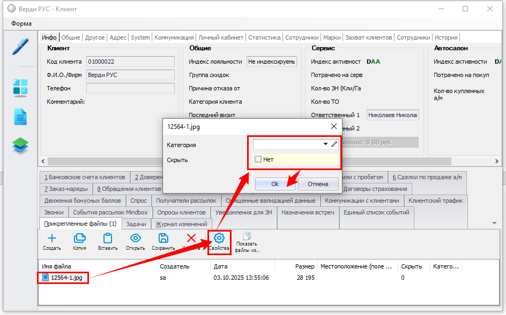This screenshot has width=506, height=315.
Task: Expand the Категория dropdown arrow
Action: [325, 144]
